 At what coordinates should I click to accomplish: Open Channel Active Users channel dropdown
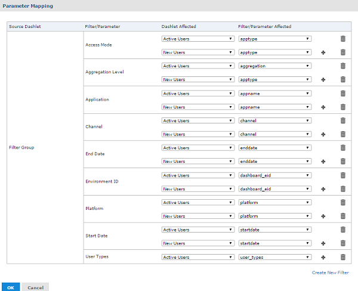pos(275,120)
